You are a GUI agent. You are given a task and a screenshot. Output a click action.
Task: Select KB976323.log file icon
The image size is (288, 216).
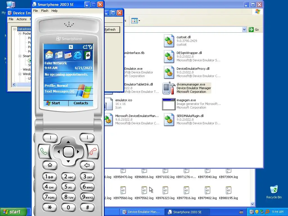click(165, 190)
